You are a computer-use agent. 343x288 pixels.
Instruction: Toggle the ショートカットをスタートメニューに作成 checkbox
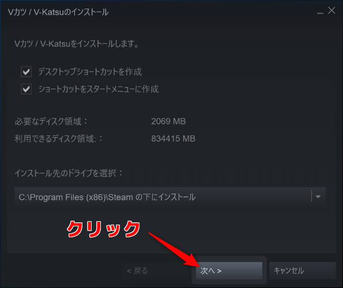(x=27, y=89)
